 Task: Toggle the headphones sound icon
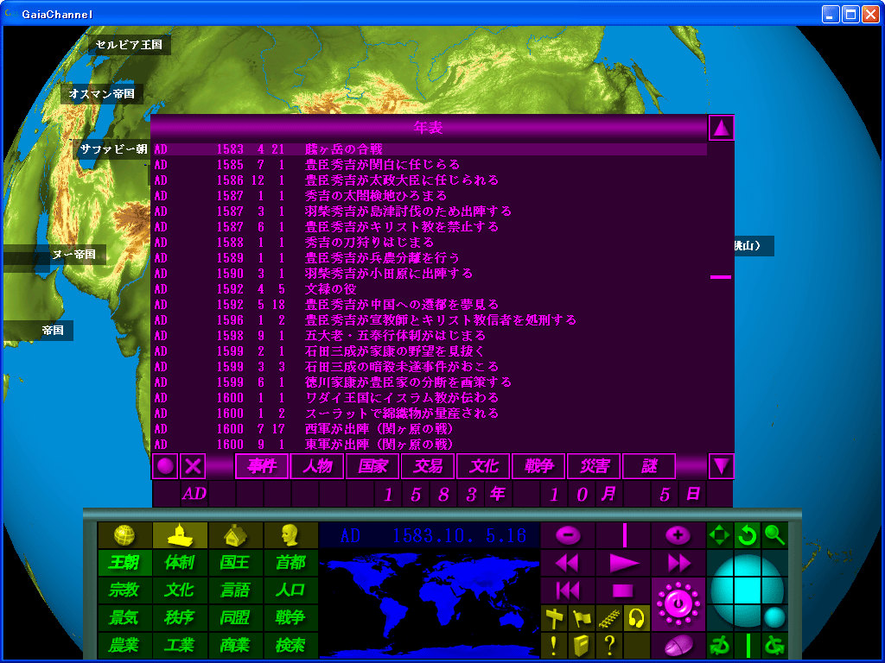coord(637,618)
